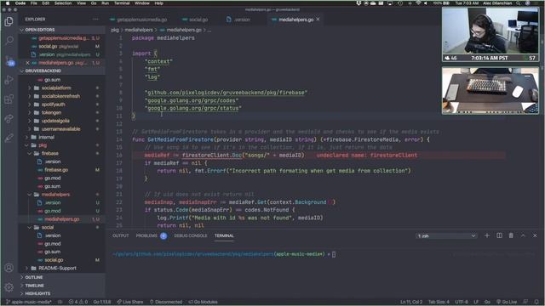
Task: Expand the README-Support folder
Action: (x=57, y=269)
